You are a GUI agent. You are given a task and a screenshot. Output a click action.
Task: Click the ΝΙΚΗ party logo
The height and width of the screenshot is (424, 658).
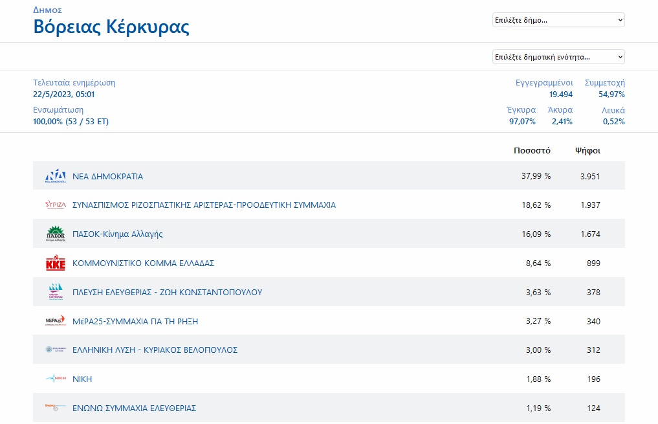(56, 379)
